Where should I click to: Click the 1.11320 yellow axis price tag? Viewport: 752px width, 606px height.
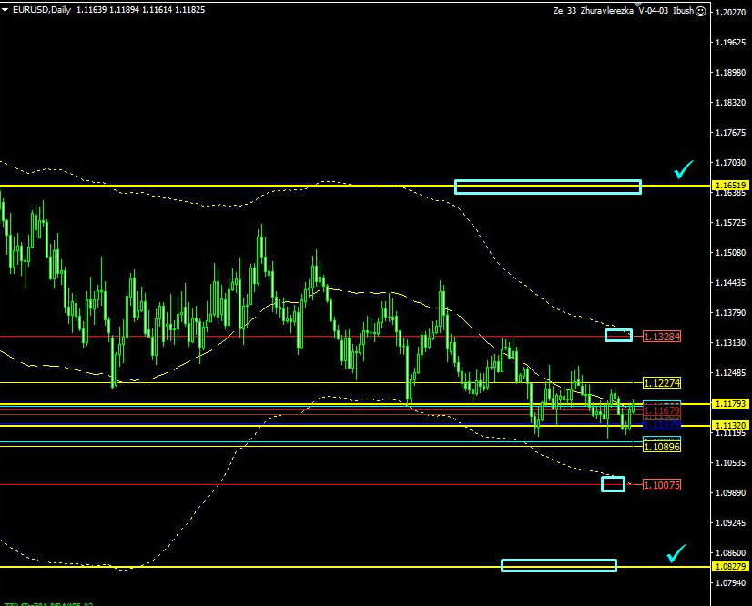[x=731, y=425]
